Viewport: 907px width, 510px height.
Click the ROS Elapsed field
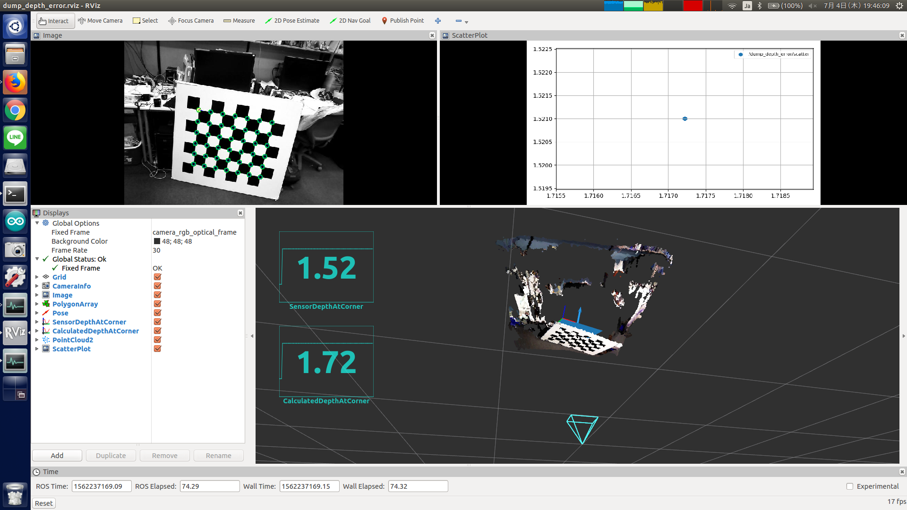pos(210,486)
